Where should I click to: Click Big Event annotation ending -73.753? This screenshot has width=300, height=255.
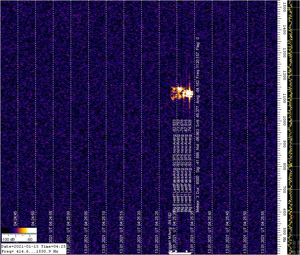(178, 166)
